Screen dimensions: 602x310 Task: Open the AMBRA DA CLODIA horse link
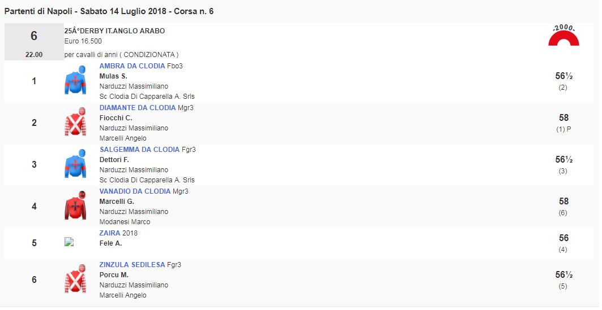[x=132, y=66]
